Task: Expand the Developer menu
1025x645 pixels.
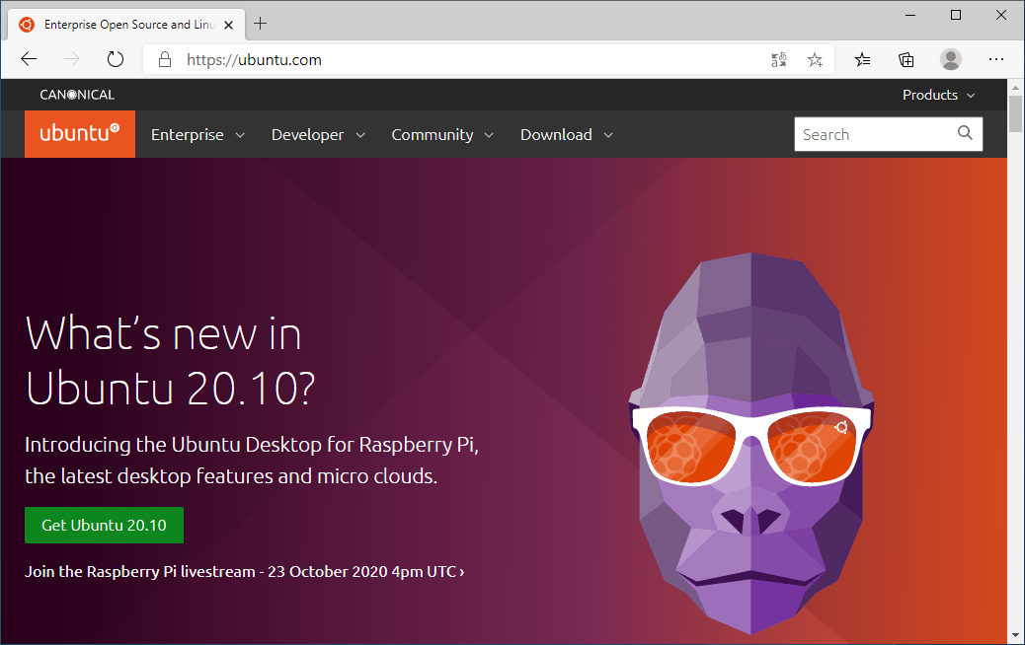Action: pos(318,134)
